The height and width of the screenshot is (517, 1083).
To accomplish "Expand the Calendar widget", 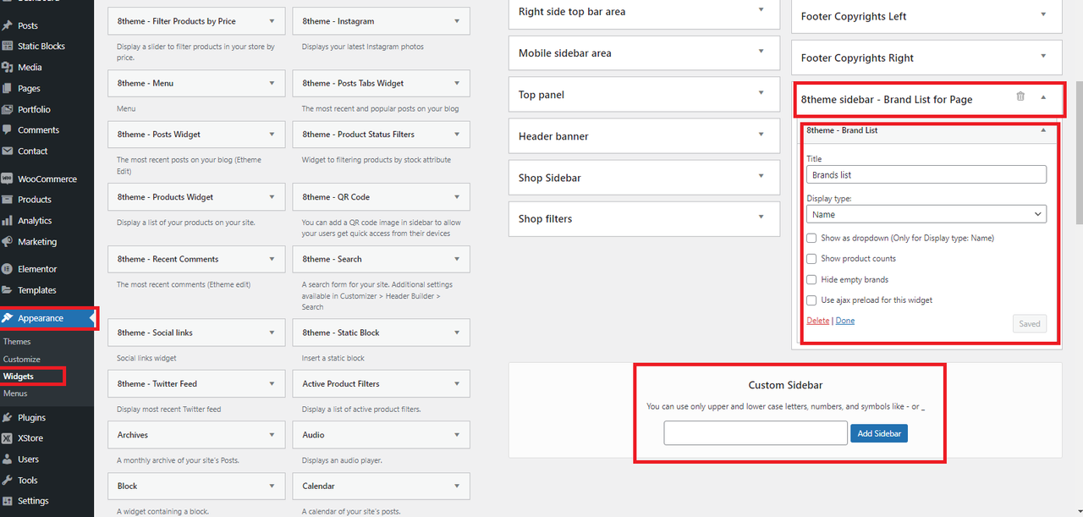I will (457, 486).
